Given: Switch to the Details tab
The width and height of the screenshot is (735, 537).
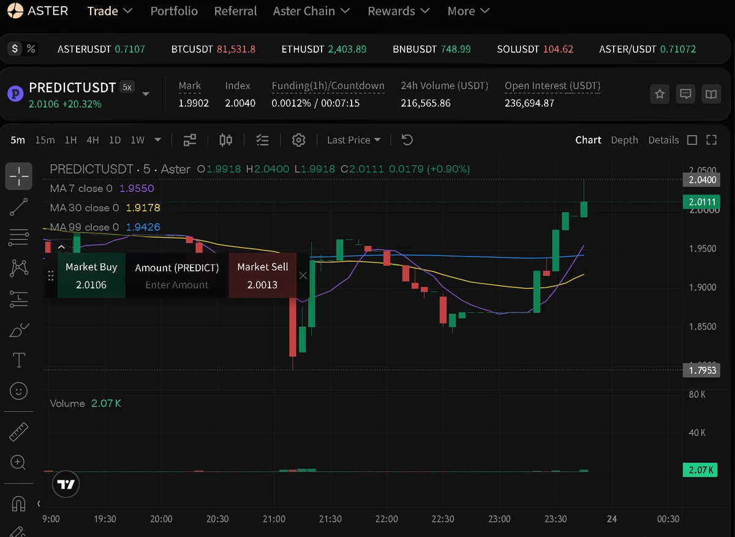Looking at the screenshot, I should [663, 140].
